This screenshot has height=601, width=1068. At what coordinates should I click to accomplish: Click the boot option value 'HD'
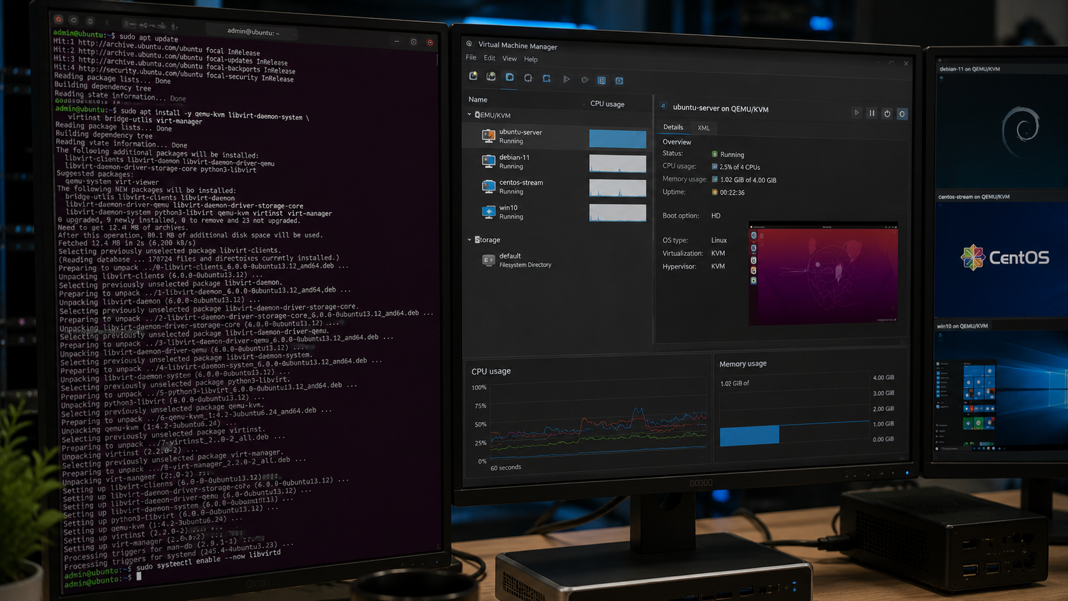pos(716,216)
